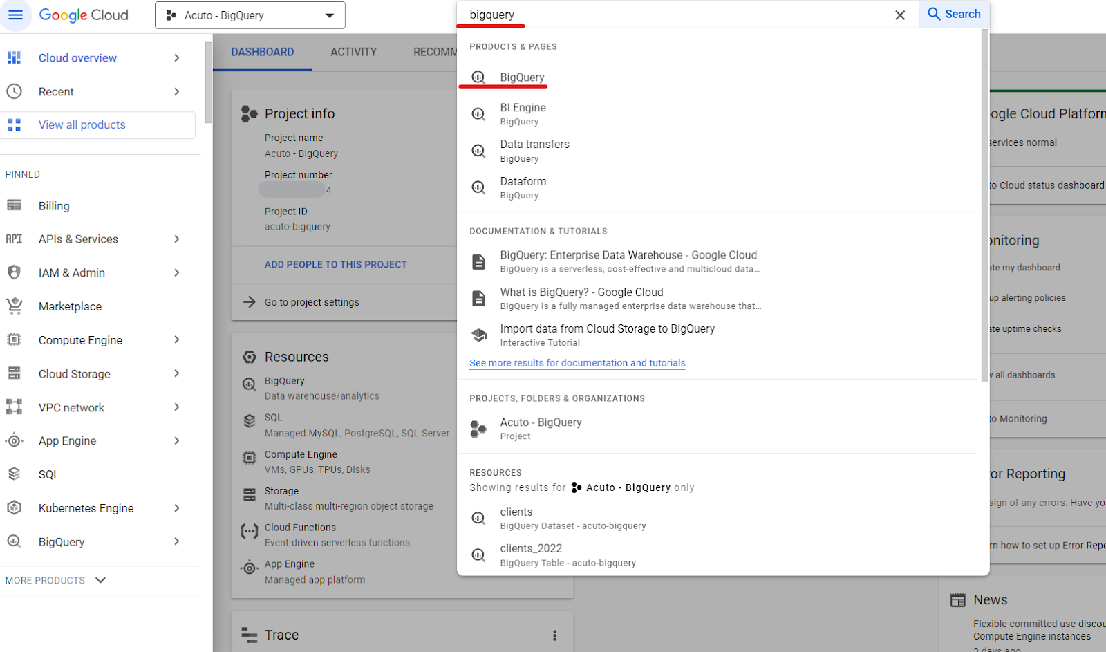Click the IAM & Admin shield icon
The image size is (1106, 652).
coord(14,272)
